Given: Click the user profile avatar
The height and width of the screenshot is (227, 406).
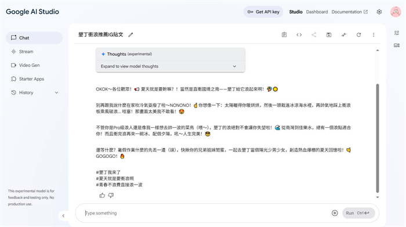Looking at the screenshot, I should coord(396,12).
